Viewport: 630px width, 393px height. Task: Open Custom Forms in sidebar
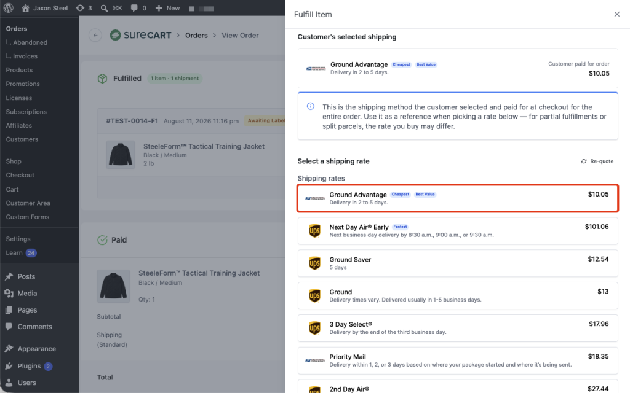(x=27, y=217)
